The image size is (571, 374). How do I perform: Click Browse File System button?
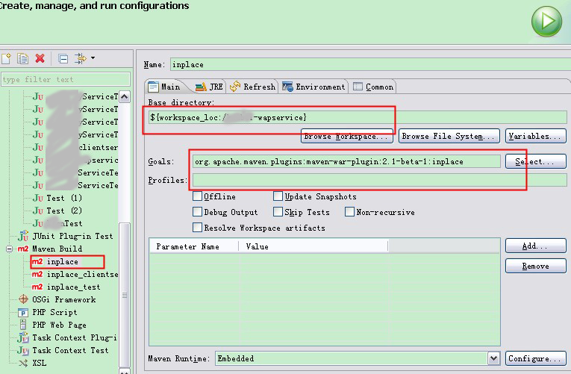coord(449,136)
